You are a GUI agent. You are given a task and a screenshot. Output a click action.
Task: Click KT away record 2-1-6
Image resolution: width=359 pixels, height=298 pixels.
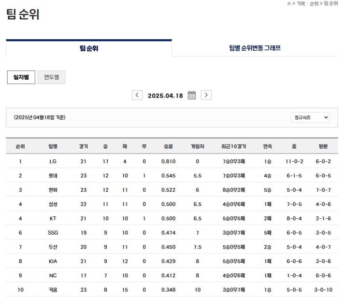(x=323, y=218)
